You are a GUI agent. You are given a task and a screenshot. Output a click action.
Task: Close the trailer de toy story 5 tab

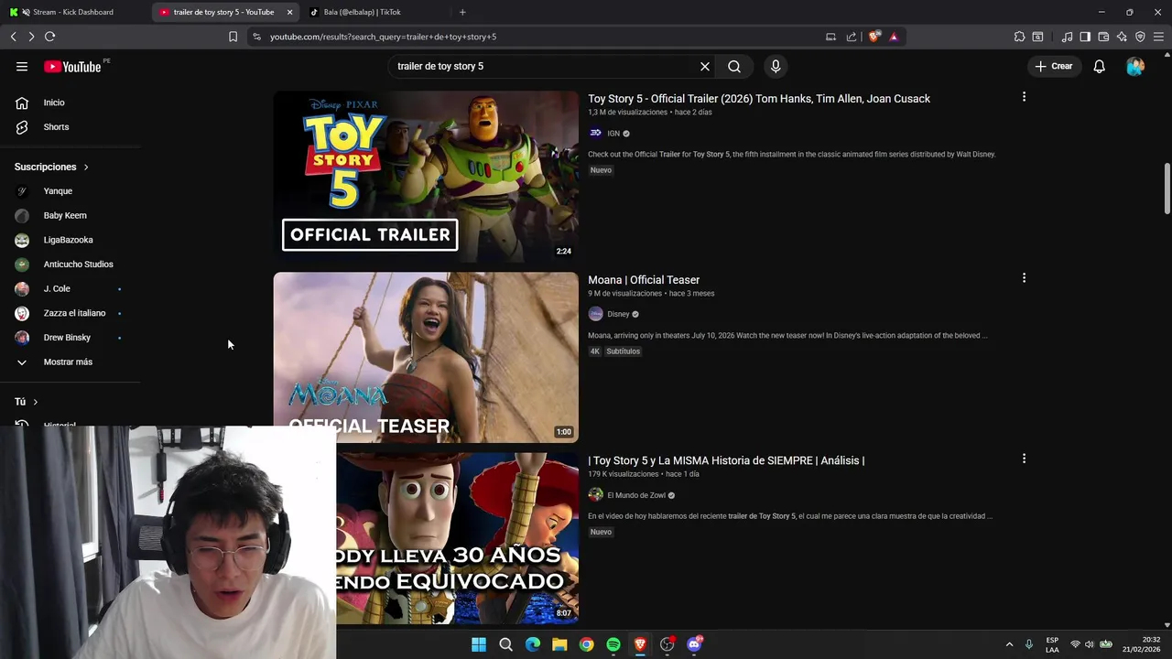point(289,12)
